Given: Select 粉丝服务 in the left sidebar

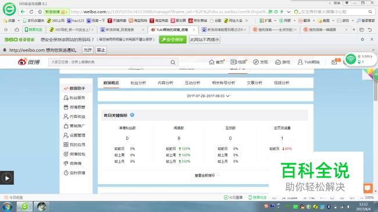Looking at the screenshot, I should coord(74,98).
